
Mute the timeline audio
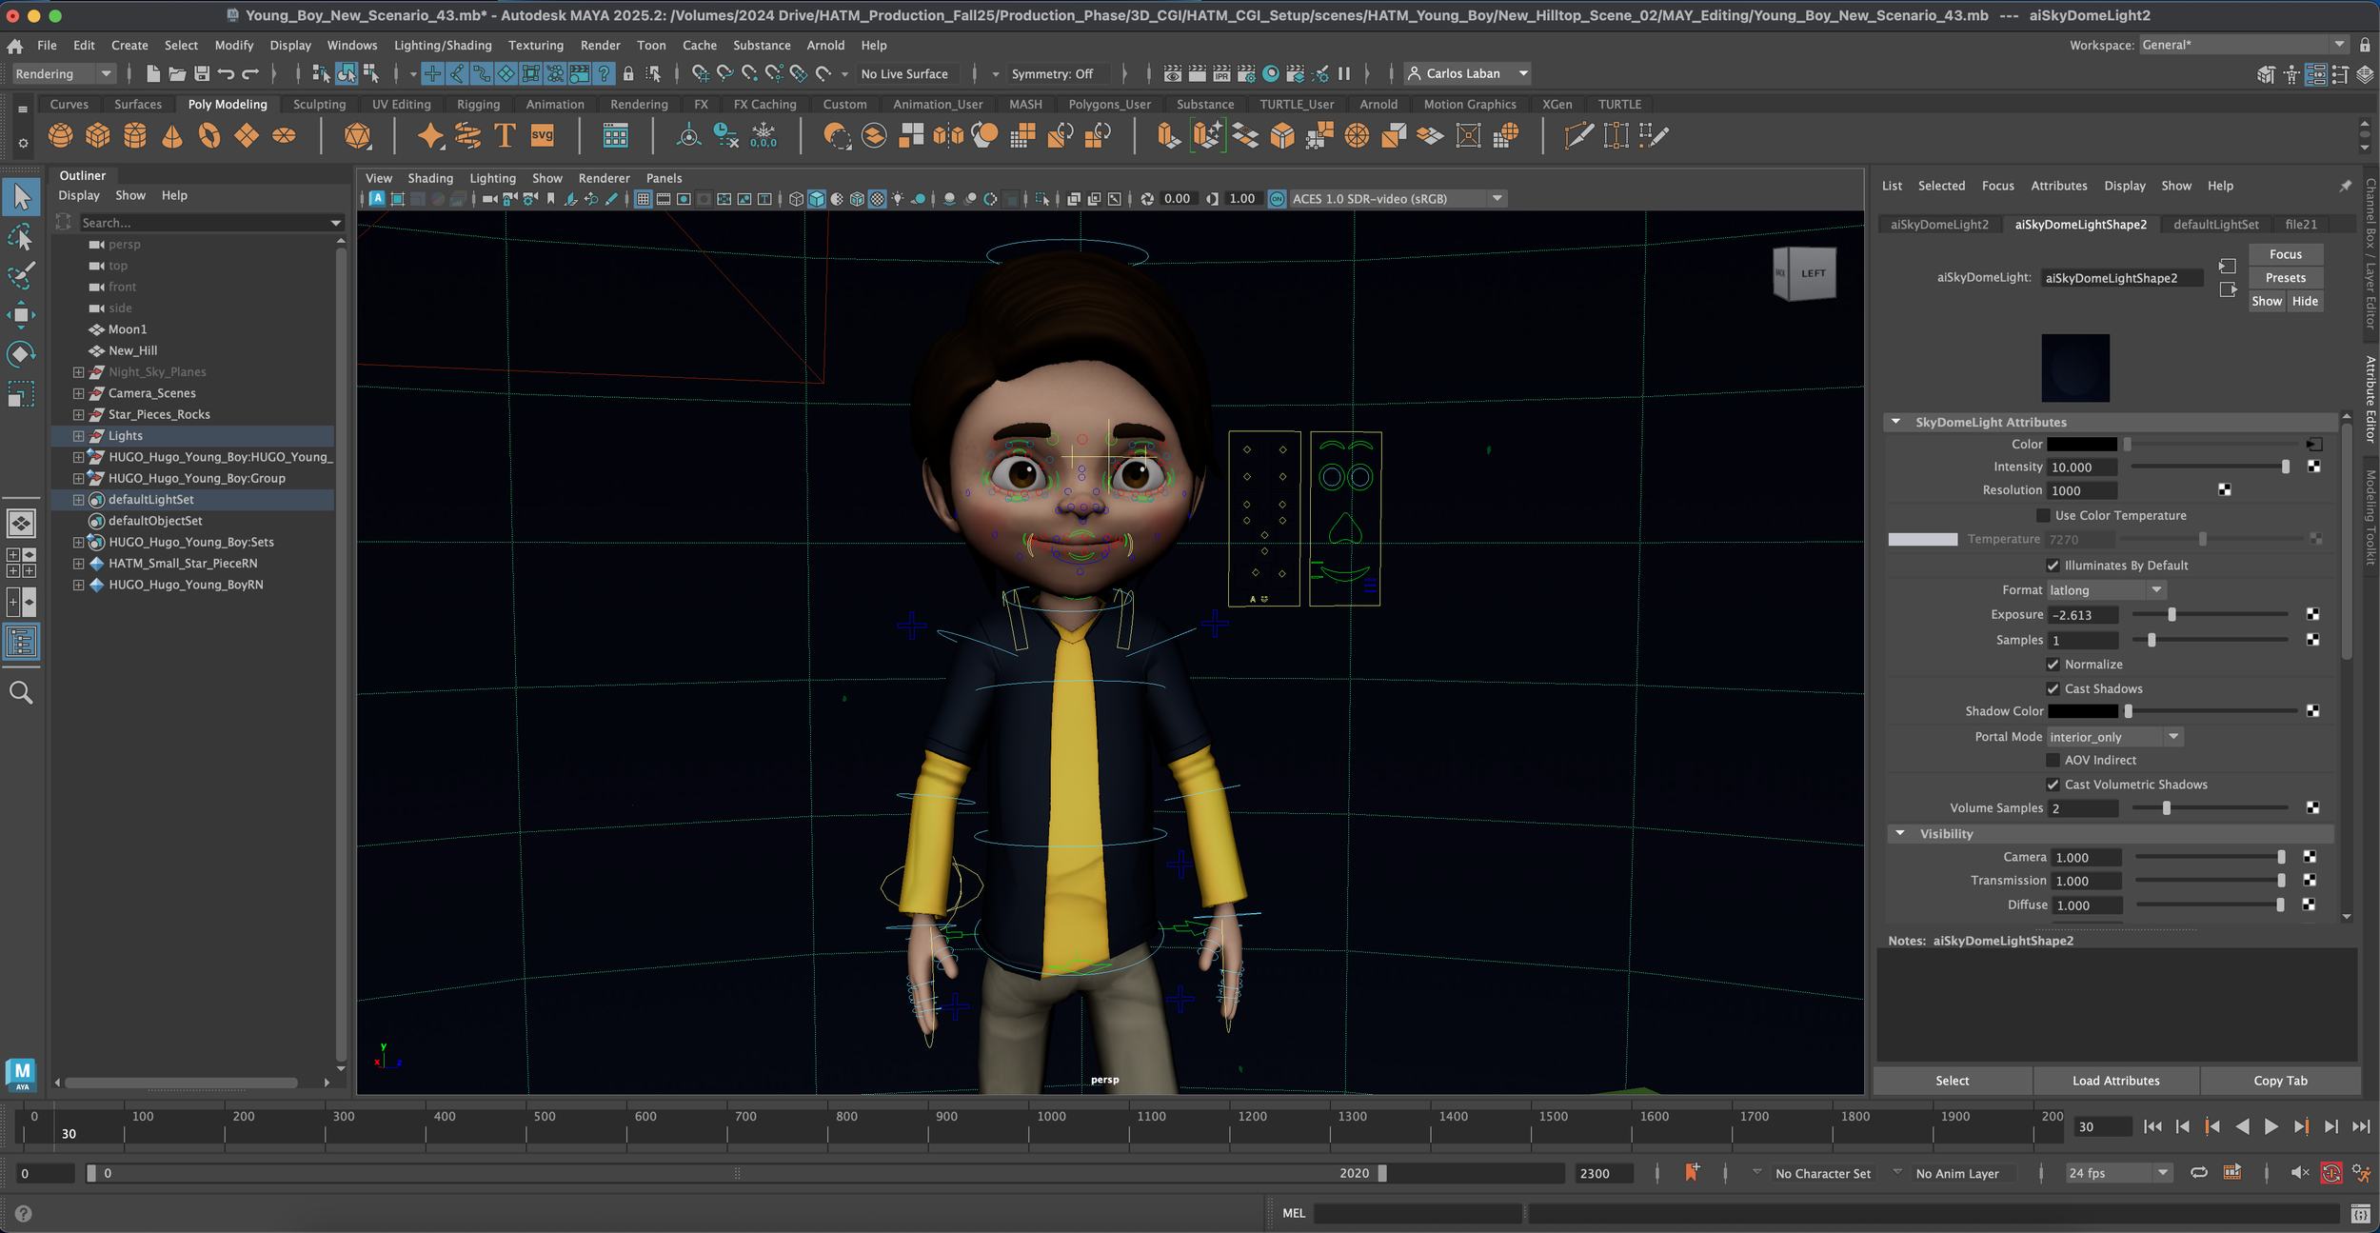click(x=2299, y=1173)
